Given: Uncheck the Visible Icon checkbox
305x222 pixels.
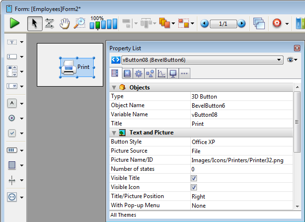Looking at the screenshot, I should [x=194, y=187].
